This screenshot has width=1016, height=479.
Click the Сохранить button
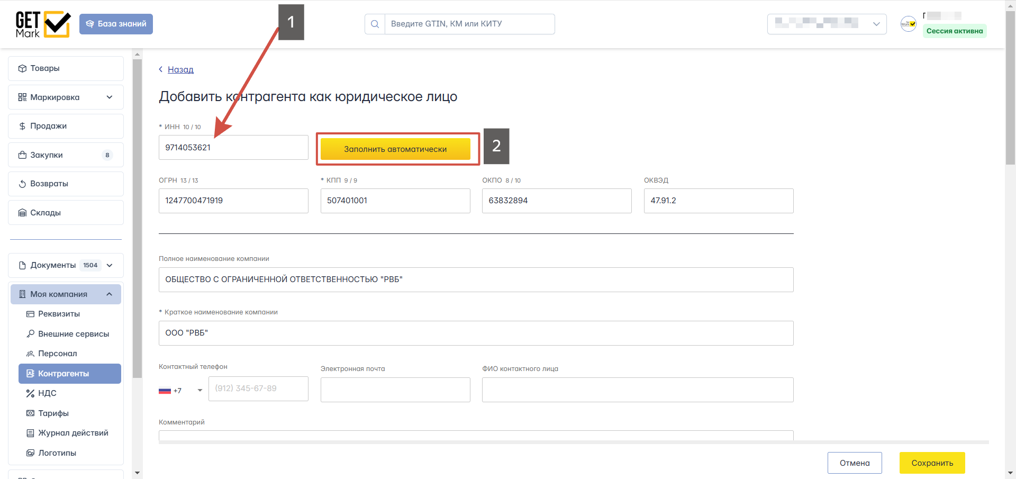(x=932, y=463)
